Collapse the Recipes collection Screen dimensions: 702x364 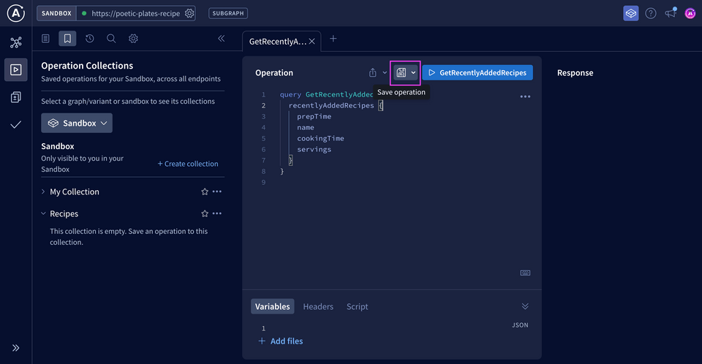43,213
